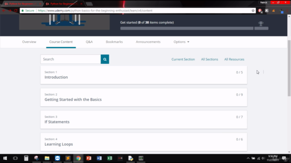Open the Options dropdown menu
The width and height of the screenshot is (291, 163).
(181, 42)
